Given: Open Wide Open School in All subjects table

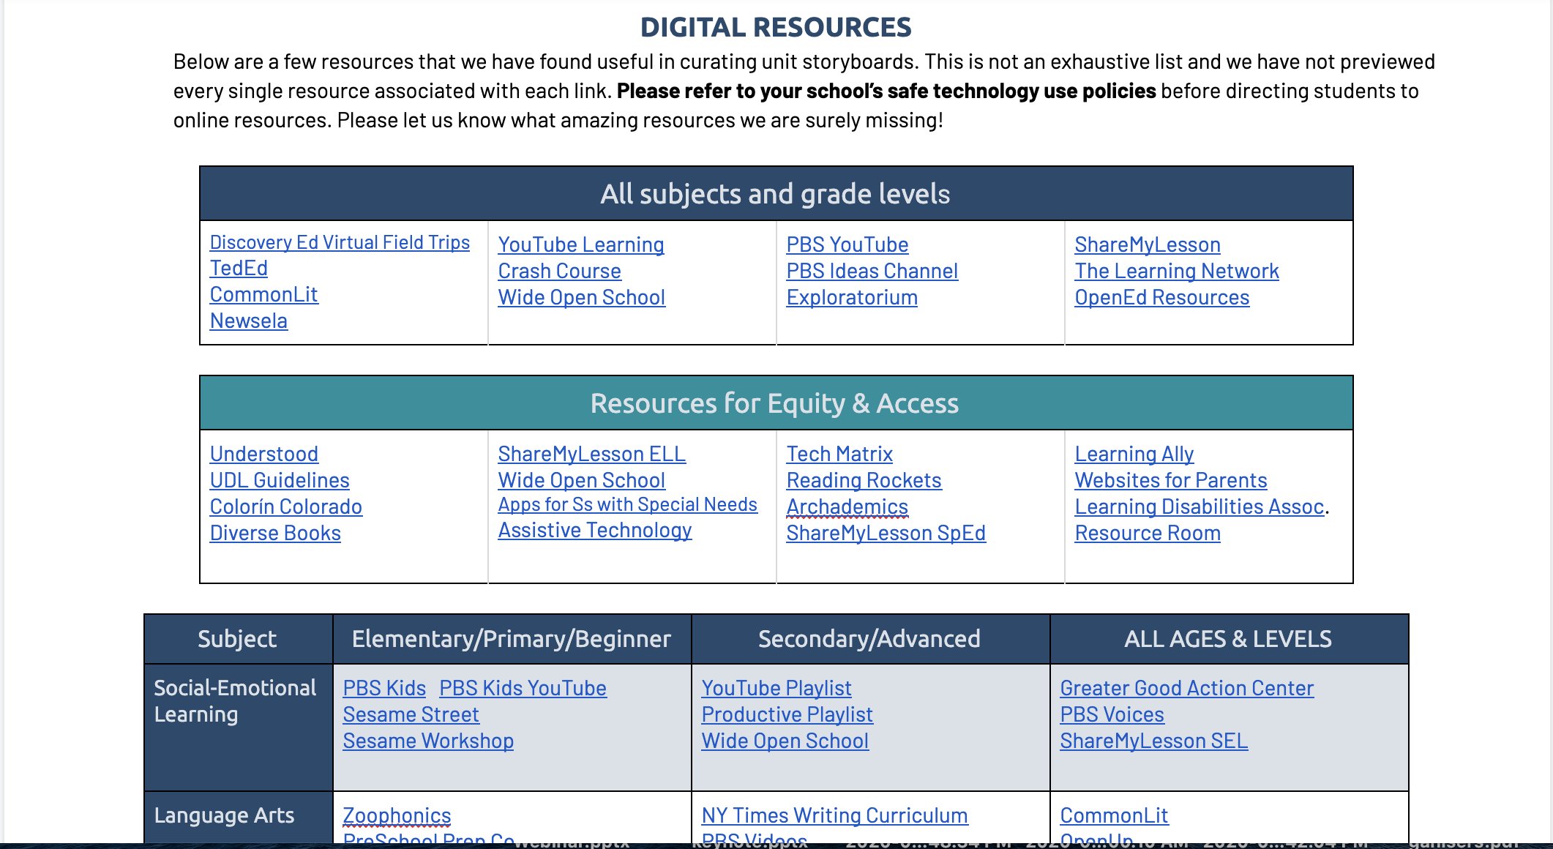Looking at the screenshot, I should tap(581, 297).
